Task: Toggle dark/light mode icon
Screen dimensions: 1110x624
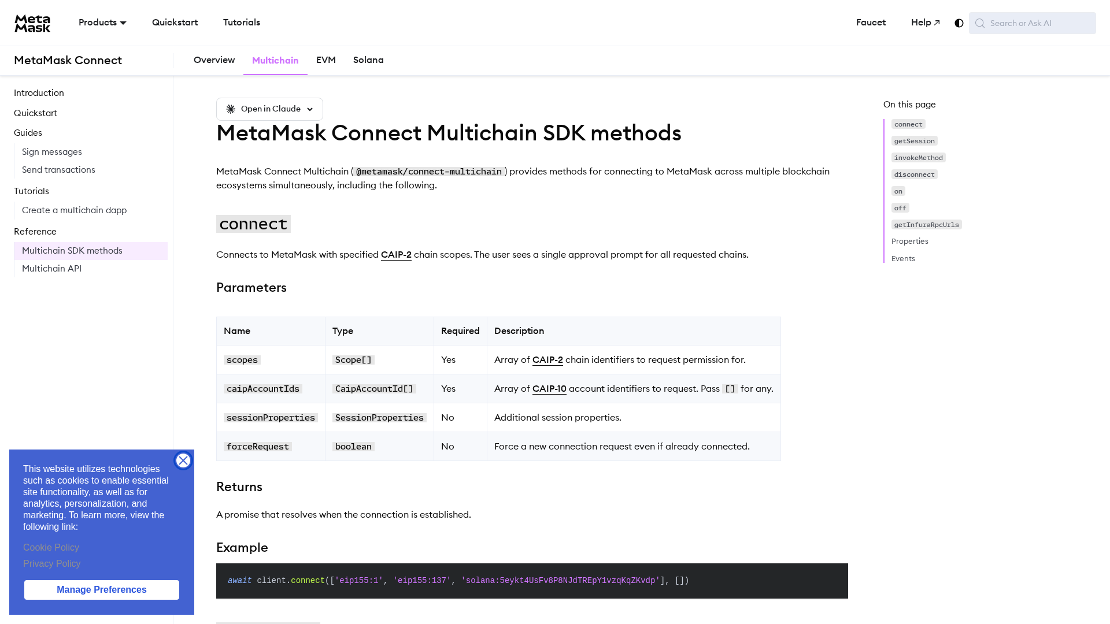Action: [959, 23]
